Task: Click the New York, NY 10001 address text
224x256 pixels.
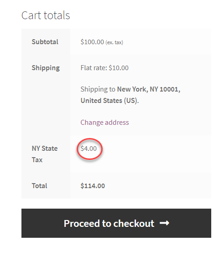Action: point(149,89)
